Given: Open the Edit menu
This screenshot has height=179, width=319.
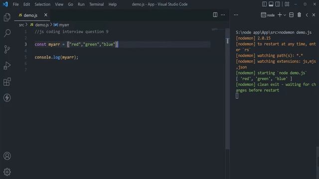Looking at the screenshot, I should click(26, 4).
